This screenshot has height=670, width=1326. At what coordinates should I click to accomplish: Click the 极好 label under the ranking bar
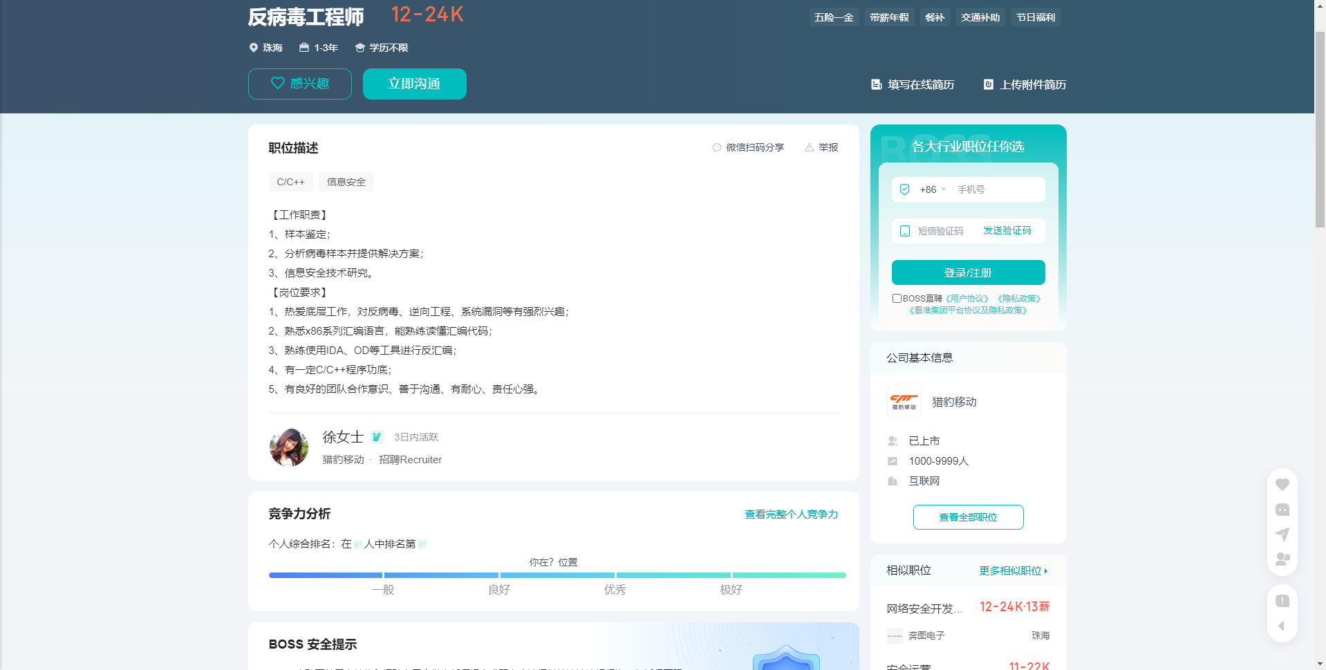point(731,590)
